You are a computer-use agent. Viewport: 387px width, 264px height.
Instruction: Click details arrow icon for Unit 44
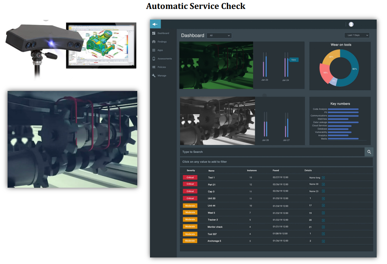pyautogui.click(x=323, y=205)
